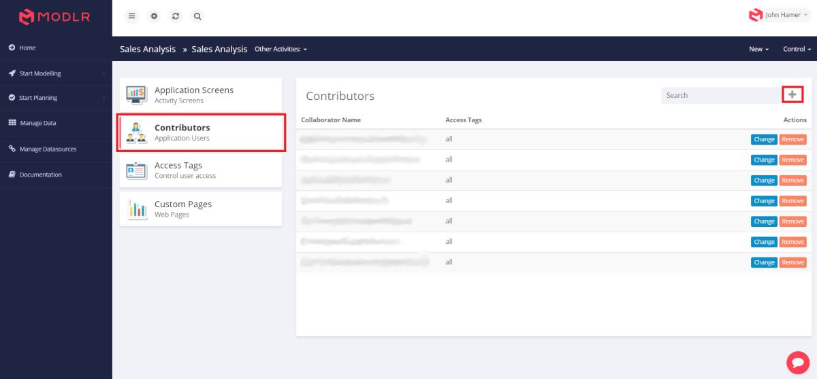817x379 pixels.
Task: Click the refresh icon in top toolbar
Action: 176,16
